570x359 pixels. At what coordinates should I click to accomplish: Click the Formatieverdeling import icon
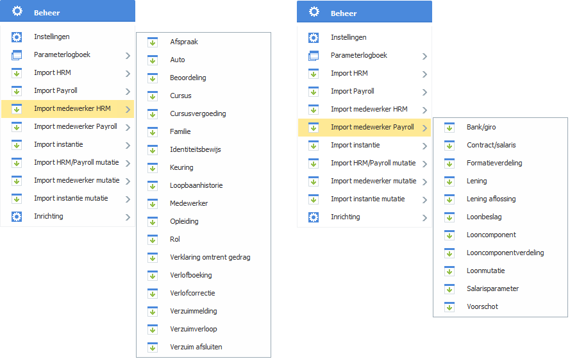[449, 163]
